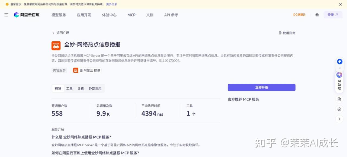347x157 pixels.
Task: Click the 阿里云 logo link in header
Action: click(299, 15)
